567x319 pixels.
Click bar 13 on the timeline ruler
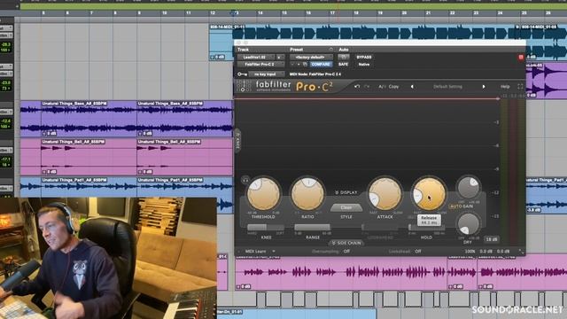tap(236, 13)
